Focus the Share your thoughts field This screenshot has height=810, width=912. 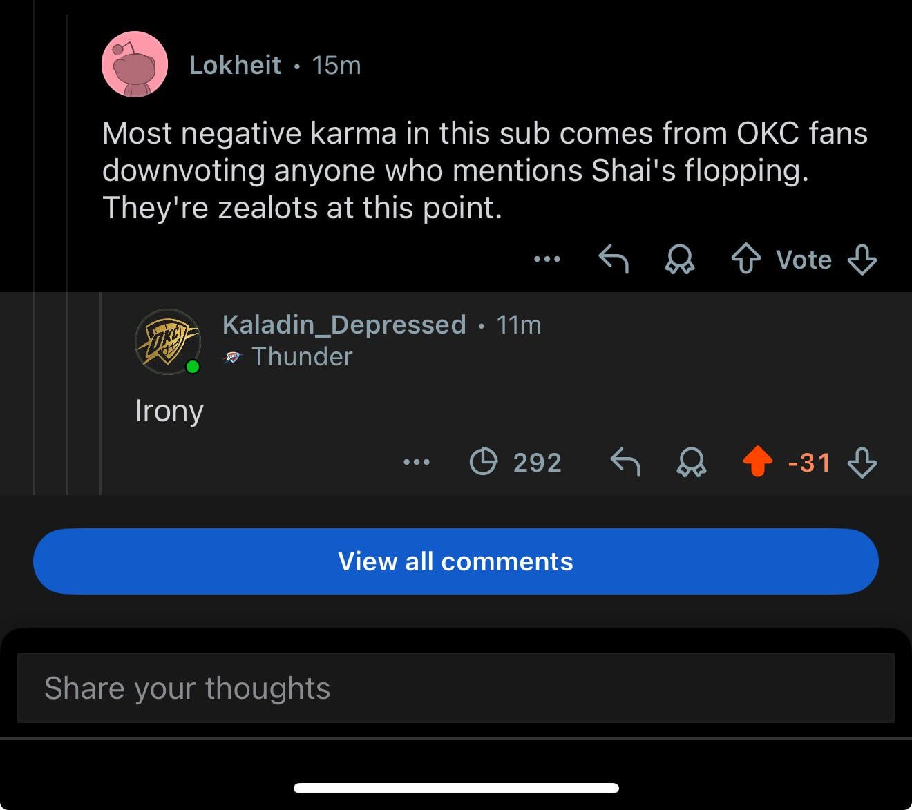[456, 688]
